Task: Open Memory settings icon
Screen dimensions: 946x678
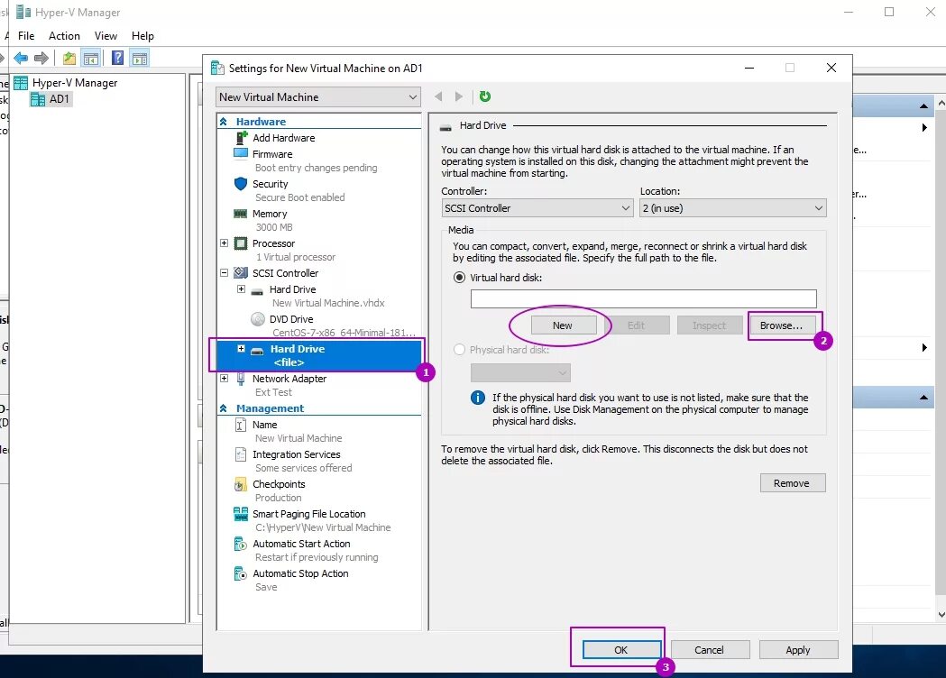Action: pos(241,214)
